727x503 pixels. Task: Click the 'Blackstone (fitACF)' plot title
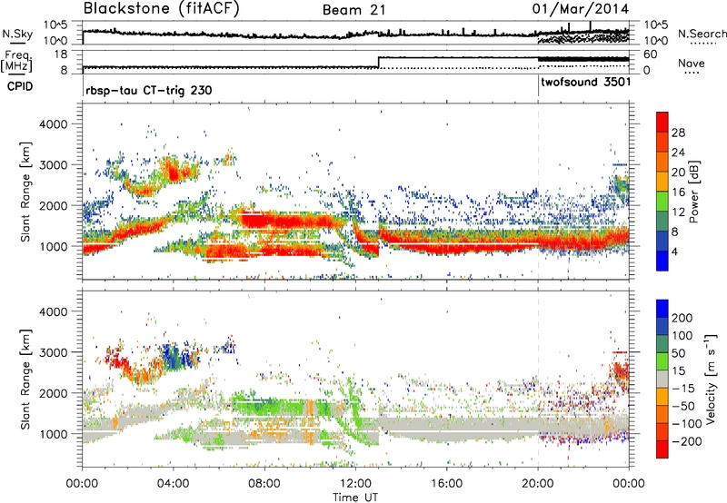click(162, 9)
